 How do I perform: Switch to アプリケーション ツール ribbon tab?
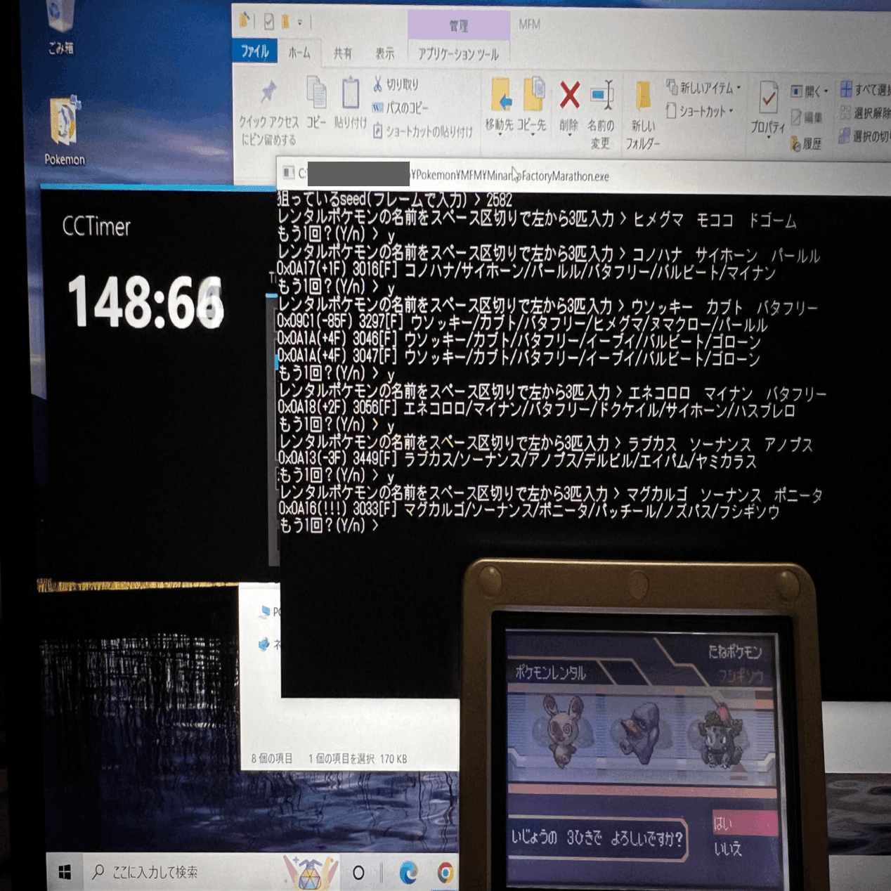tap(458, 54)
